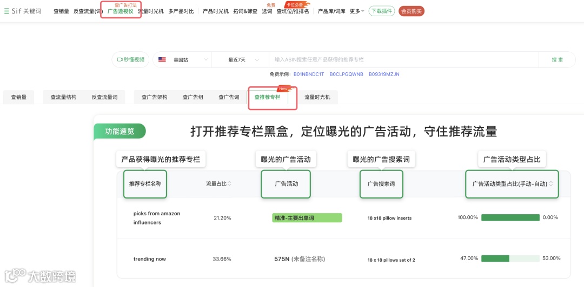Viewport: 584px width, 287px height.
Task: Click picks from amazon influencers row name
Action: click(x=156, y=218)
